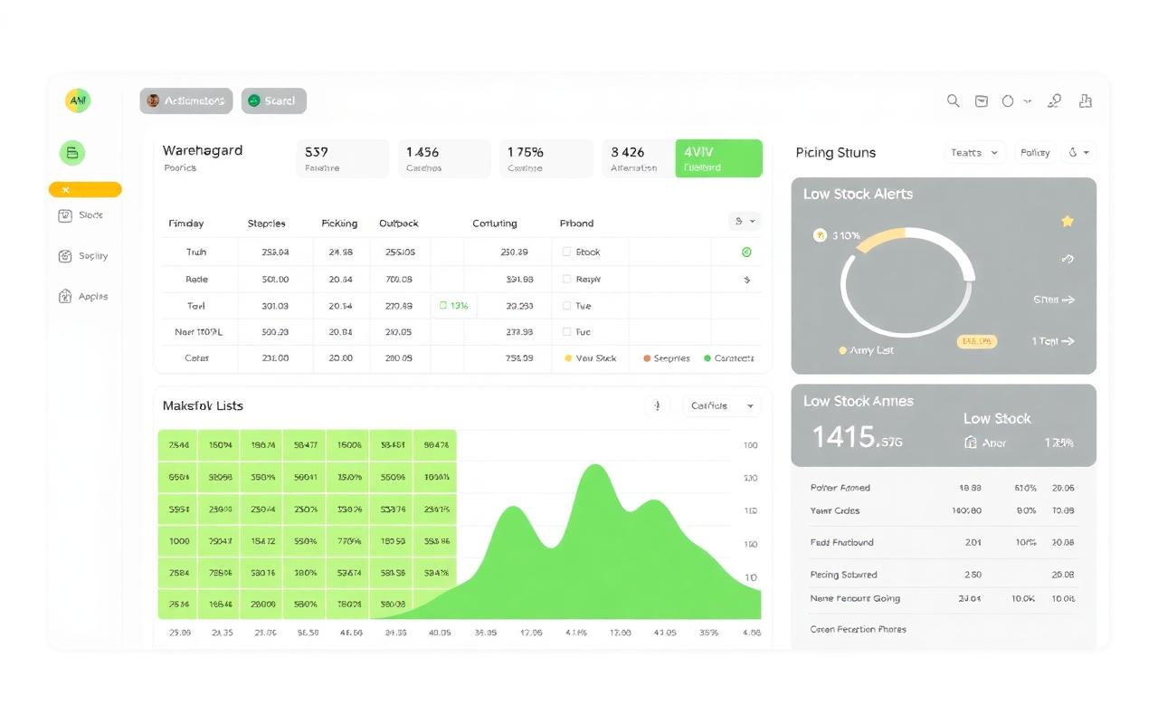Click the dollar symbol in Radle row

746,280
